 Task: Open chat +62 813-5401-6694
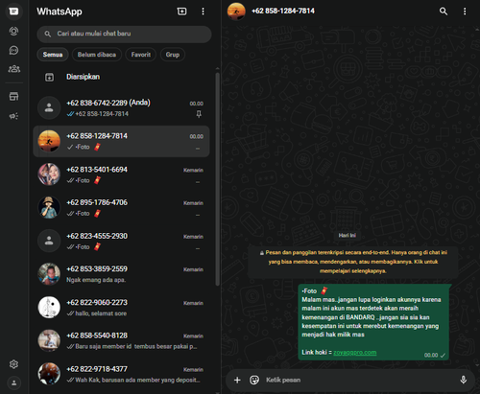(122, 174)
